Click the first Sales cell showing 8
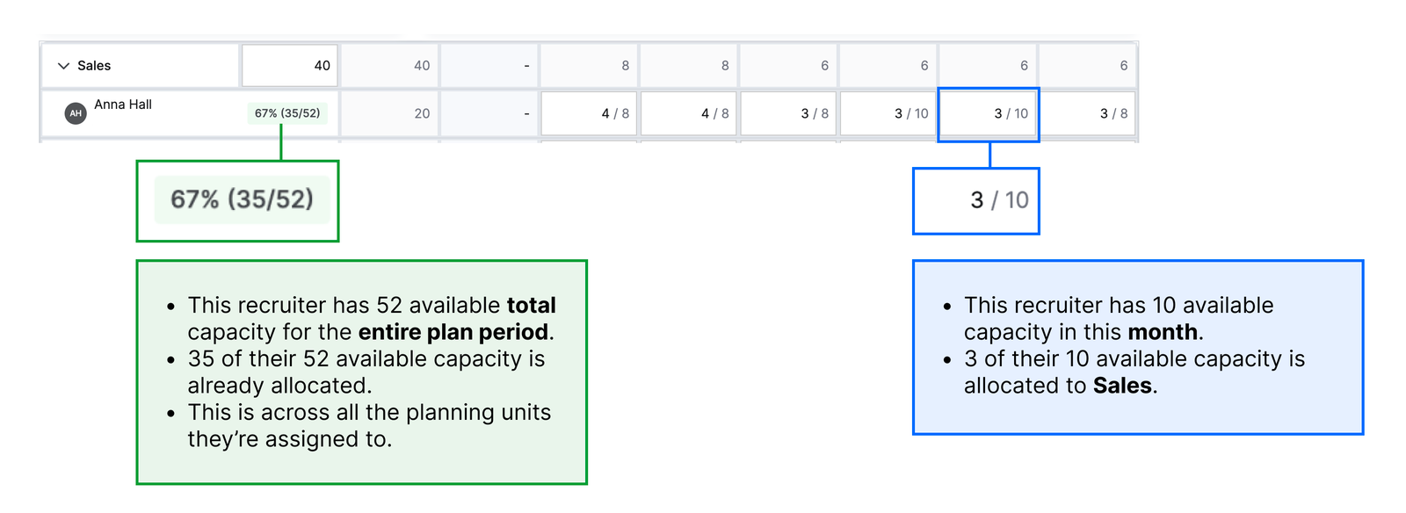Image resolution: width=1406 pixels, height=513 pixels. pos(589,66)
